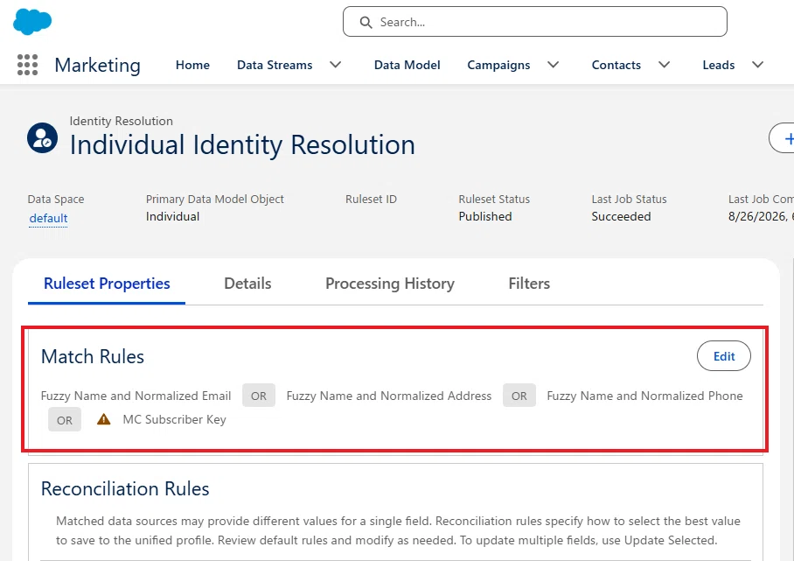Click the OR badge before MC Subscriber Key
This screenshot has height=561, width=794.
pyautogui.click(x=65, y=419)
